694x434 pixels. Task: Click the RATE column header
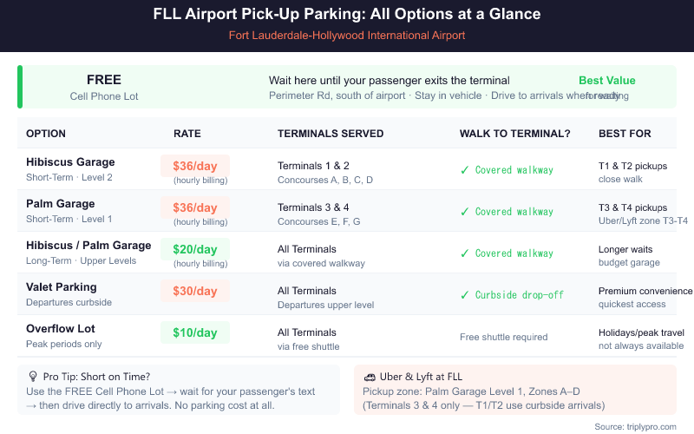pos(187,134)
